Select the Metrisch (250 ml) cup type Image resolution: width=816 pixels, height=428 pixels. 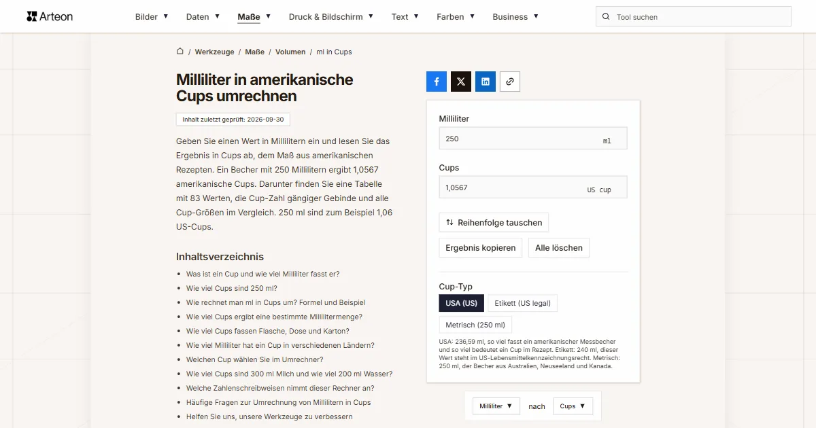[x=475, y=325]
